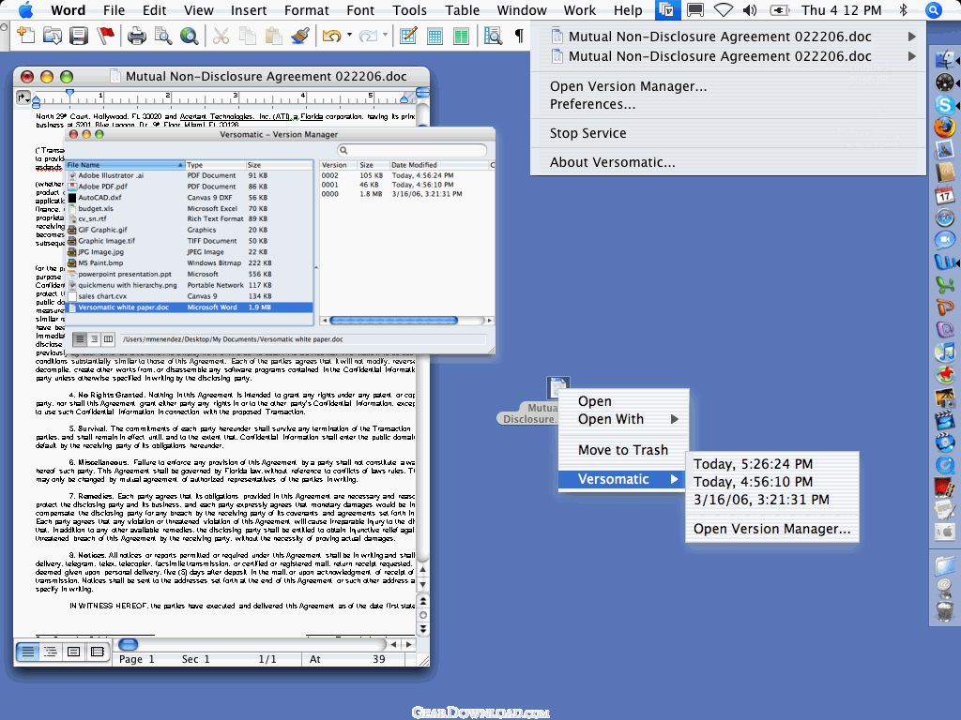Image resolution: width=961 pixels, height=720 pixels.
Task: Open the Insert menu
Action: tap(248, 9)
